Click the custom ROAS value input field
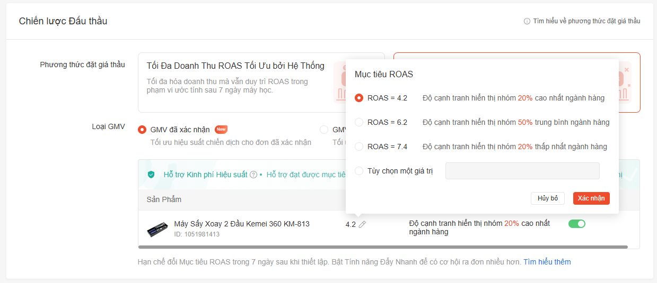 pyautogui.click(x=522, y=171)
